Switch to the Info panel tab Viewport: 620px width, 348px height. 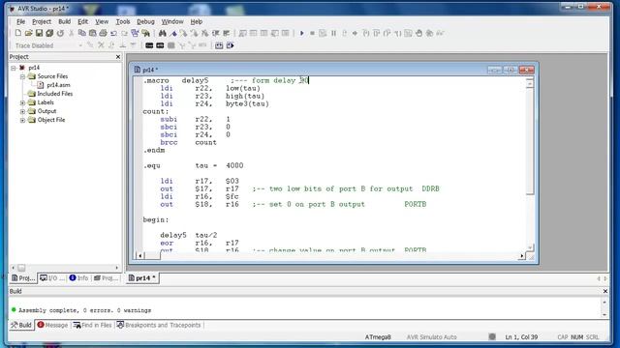(78, 278)
